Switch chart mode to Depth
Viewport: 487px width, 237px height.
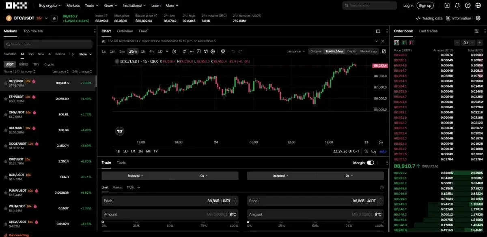[x=351, y=51]
